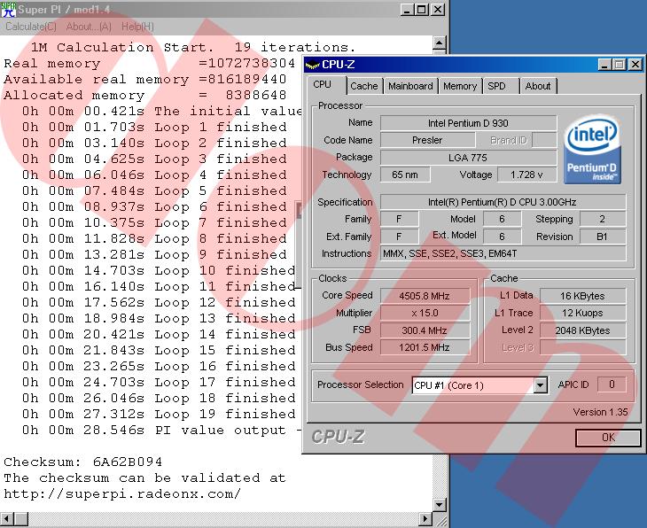
Task: Close the Super PI window
Action: [x=437, y=10]
